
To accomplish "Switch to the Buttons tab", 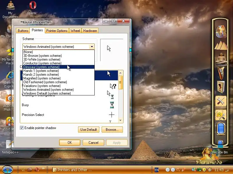I will [23, 31].
